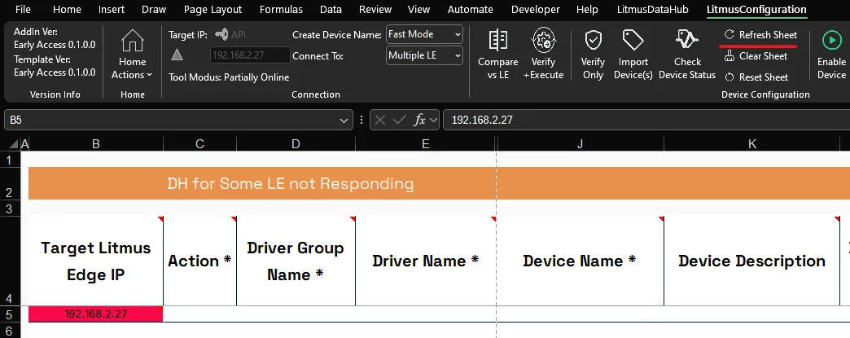Switch to the LitmusDataHub tab
The width and height of the screenshot is (850, 338).
pyautogui.click(x=653, y=9)
